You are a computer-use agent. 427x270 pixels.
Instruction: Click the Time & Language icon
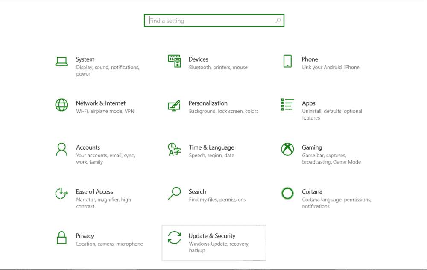174,149
